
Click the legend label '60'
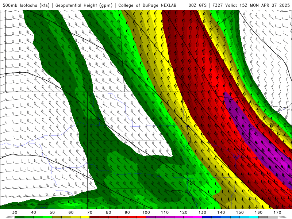tap(71, 212)
